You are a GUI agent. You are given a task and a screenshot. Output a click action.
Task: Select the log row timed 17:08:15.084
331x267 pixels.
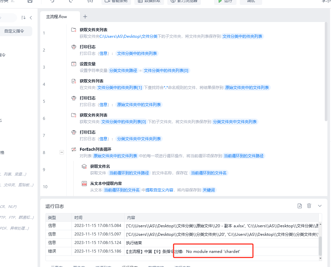pyautogui.click(x=182, y=226)
